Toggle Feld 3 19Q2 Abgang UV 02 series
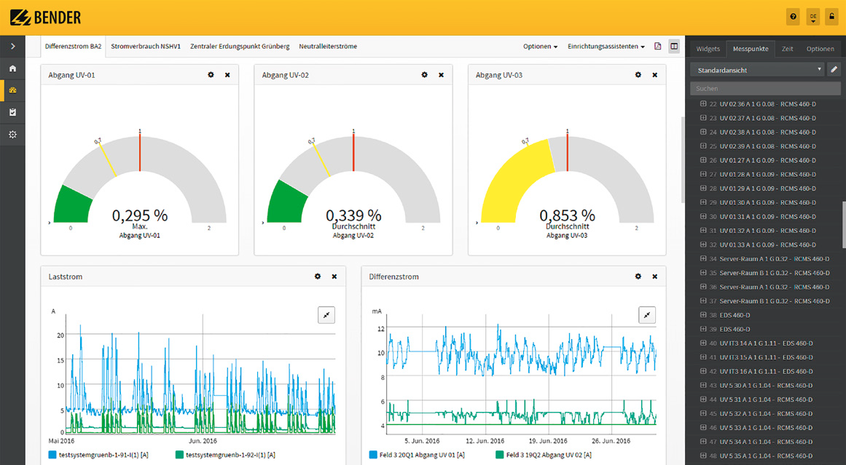This screenshot has height=465, width=846. click(544, 455)
